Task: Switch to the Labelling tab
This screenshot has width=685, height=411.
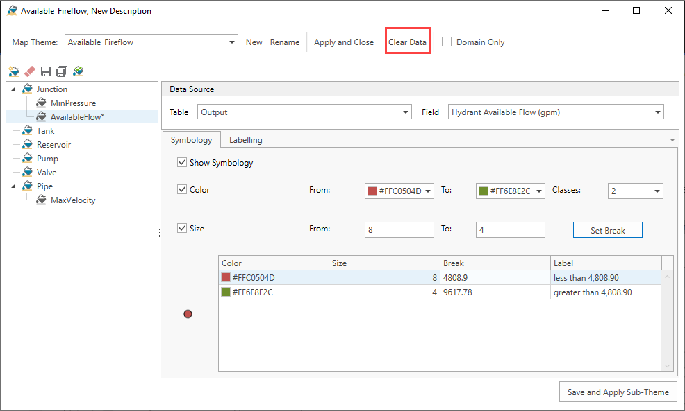Action: (x=245, y=139)
